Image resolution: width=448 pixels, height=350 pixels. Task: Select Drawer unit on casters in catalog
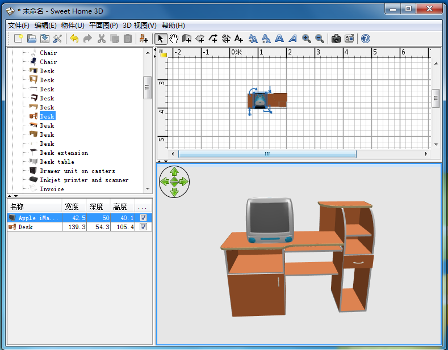click(x=77, y=171)
